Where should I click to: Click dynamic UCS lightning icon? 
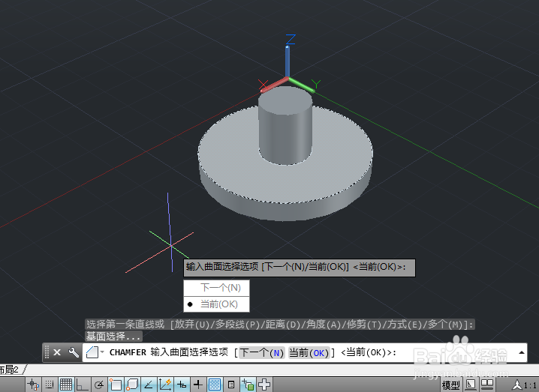coord(165,385)
